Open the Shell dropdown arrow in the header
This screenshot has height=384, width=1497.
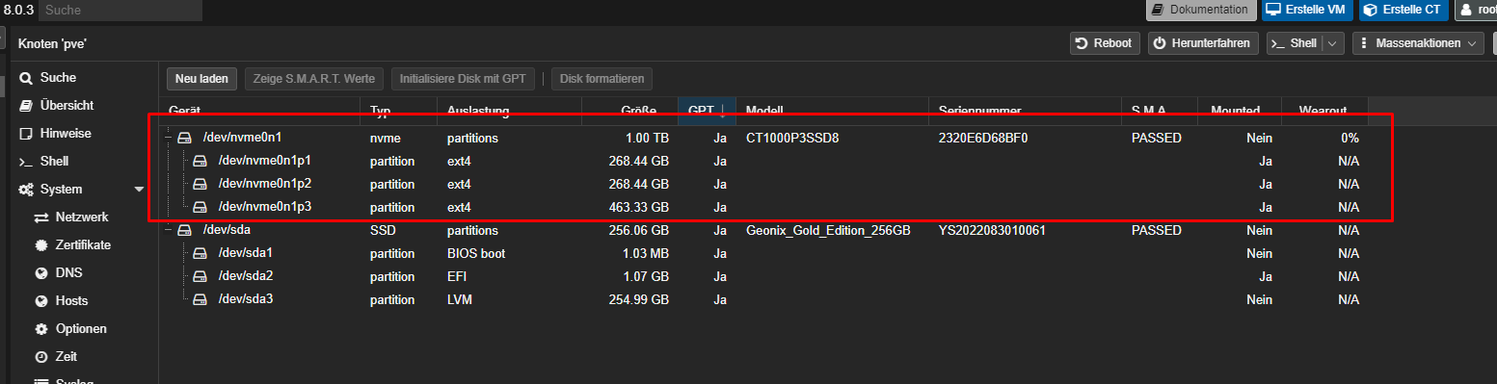1333,43
